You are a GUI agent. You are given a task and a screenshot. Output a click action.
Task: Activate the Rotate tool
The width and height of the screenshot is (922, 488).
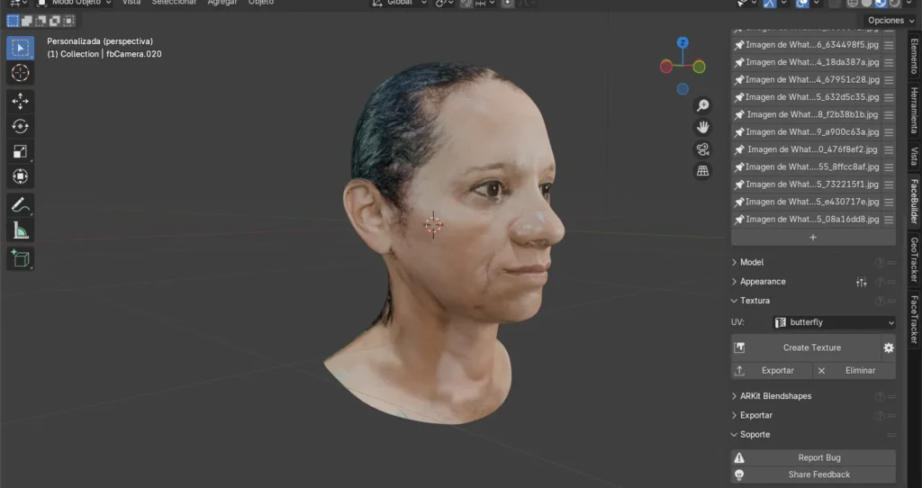tap(20, 126)
